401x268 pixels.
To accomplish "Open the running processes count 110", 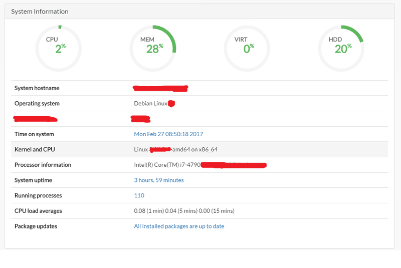I will [x=139, y=196].
